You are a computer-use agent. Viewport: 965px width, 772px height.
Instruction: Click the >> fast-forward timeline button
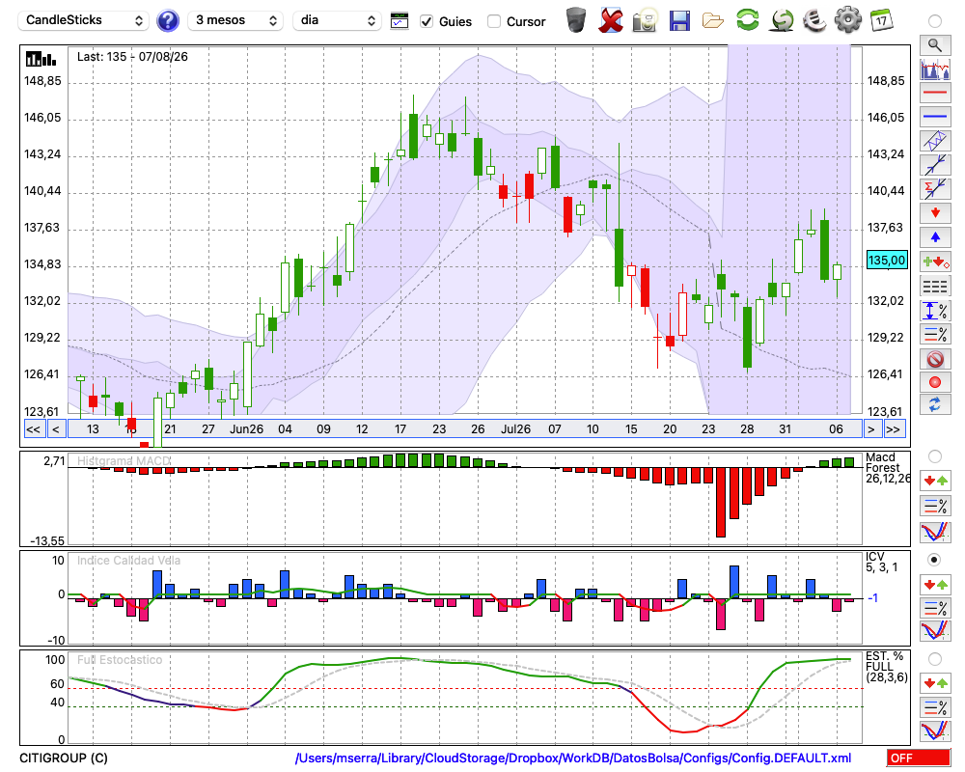click(x=893, y=429)
